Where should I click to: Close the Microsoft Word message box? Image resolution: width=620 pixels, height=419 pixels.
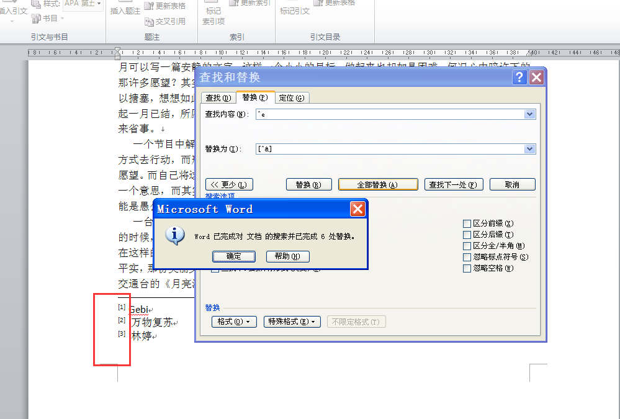(358, 209)
